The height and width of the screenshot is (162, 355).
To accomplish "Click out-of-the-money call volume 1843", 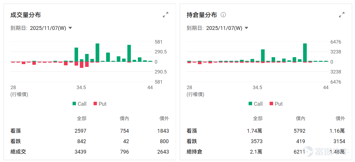I will tap(163, 131).
